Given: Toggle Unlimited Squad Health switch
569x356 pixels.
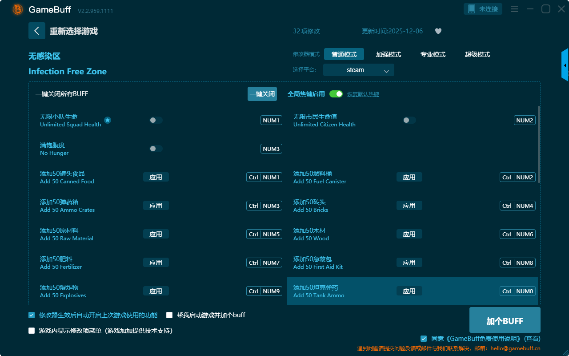Looking at the screenshot, I should 156,120.
